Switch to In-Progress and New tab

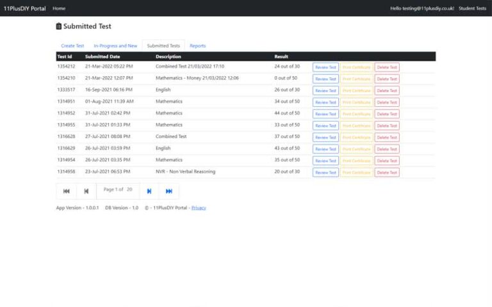point(115,46)
